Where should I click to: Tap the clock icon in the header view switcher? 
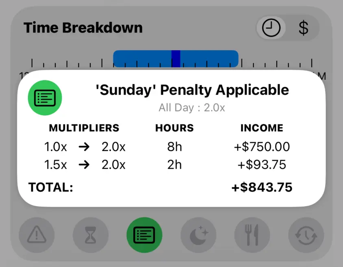[x=271, y=28]
